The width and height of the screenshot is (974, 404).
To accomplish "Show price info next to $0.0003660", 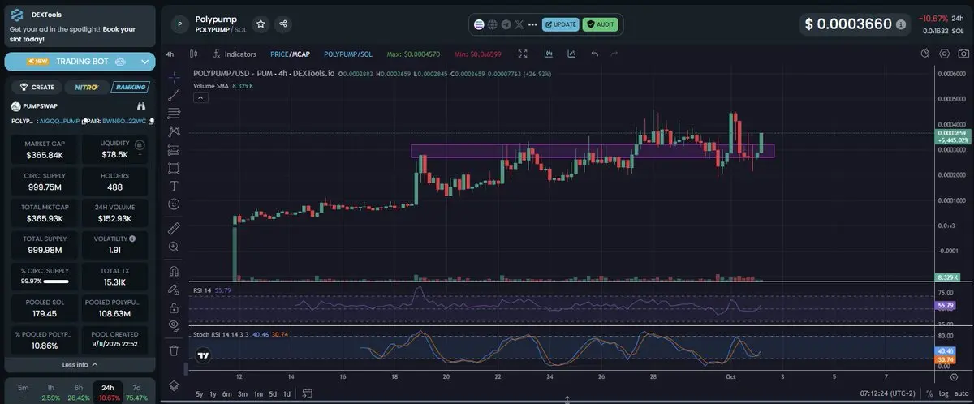I will click(901, 24).
